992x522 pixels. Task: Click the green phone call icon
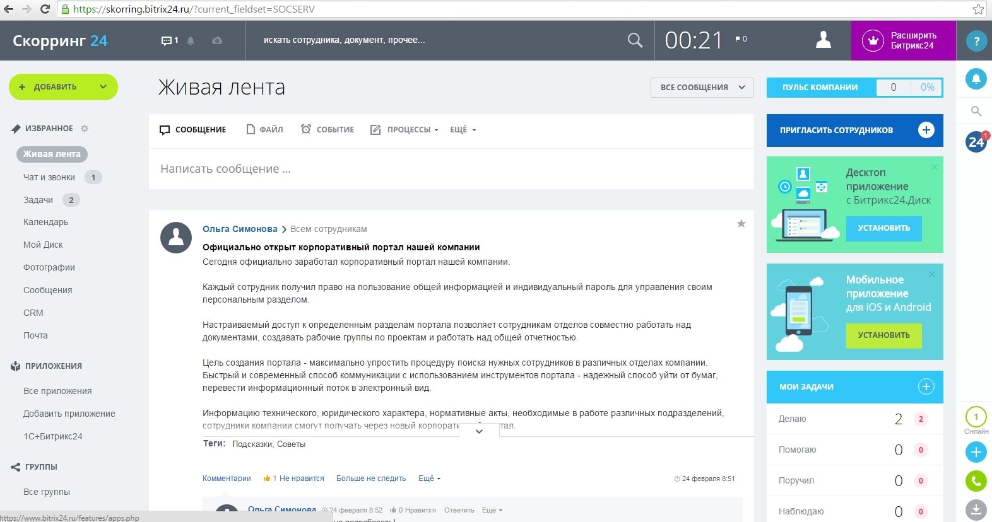point(976,482)
